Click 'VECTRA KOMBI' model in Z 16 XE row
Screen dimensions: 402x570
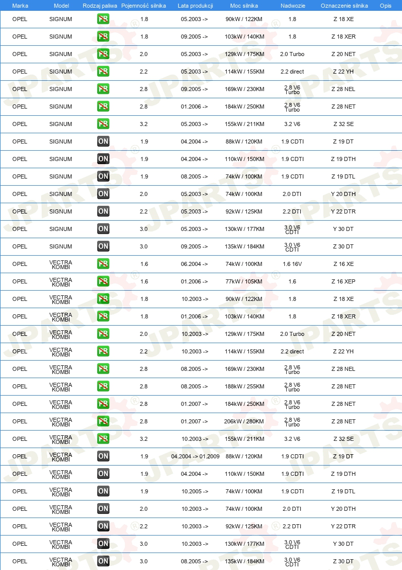[61, 264]
